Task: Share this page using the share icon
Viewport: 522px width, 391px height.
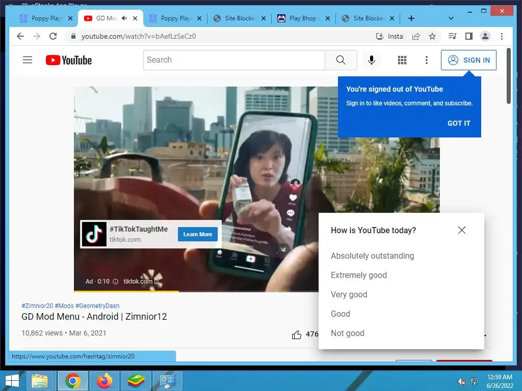Action: 416,36
